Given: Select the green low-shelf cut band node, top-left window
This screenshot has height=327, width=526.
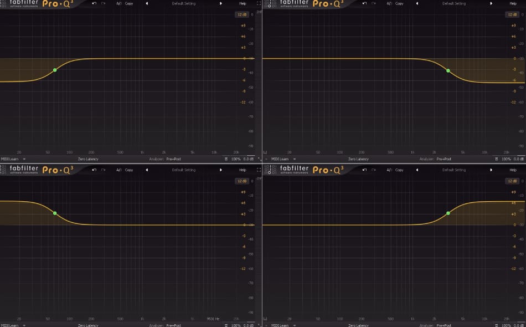Looking at the screenshot, I should click(55, 70).
